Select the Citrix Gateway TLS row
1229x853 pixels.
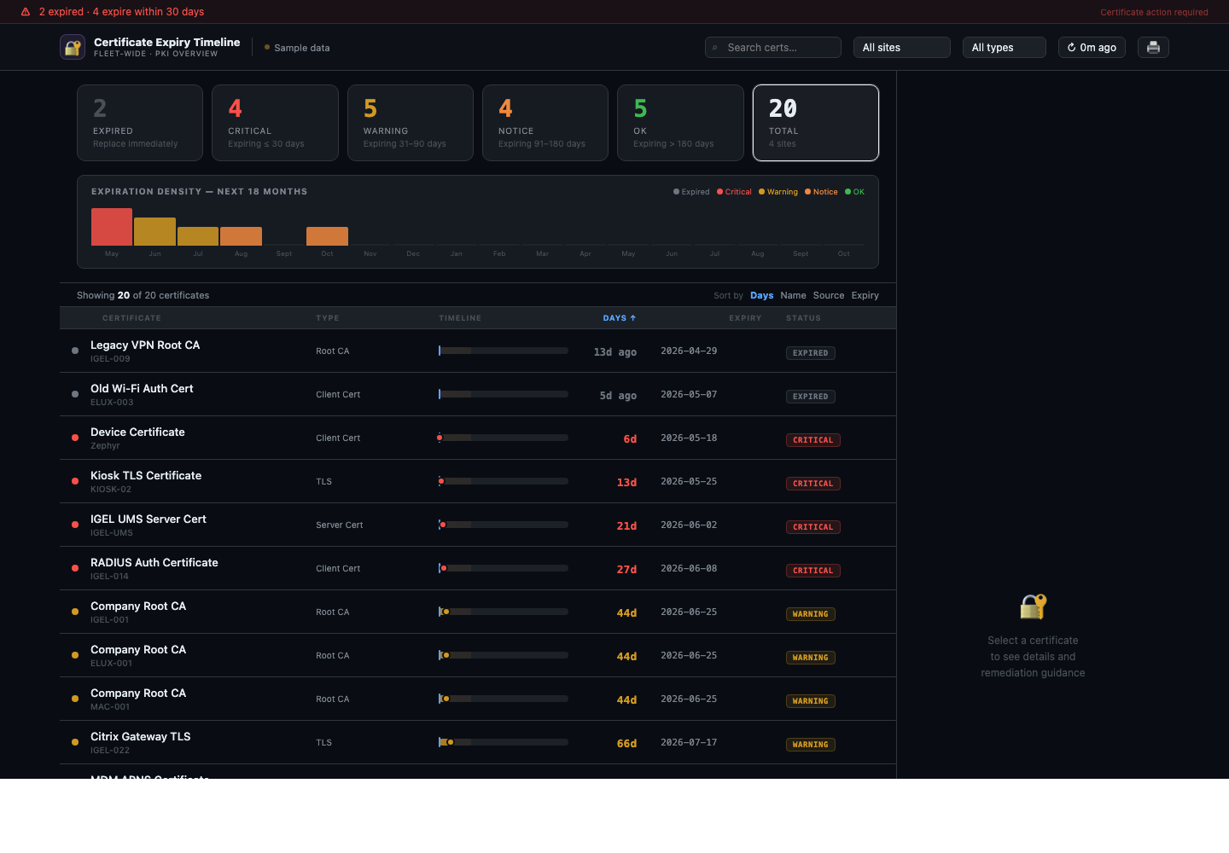478,743
